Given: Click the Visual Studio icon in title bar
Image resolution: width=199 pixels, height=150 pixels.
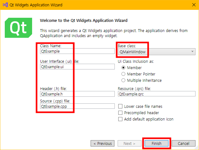Looking at the screenshot, I should tap(5, 5).
